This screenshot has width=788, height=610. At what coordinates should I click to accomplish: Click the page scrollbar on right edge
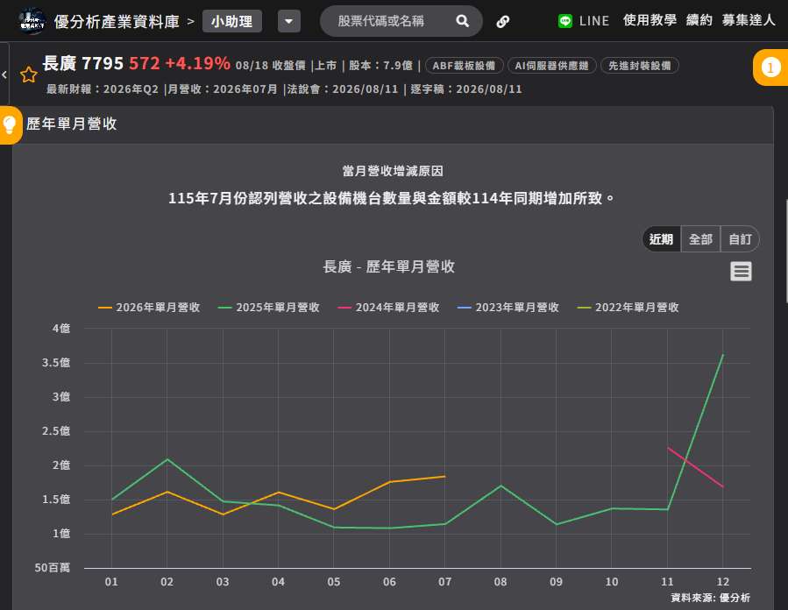(786, 252)
